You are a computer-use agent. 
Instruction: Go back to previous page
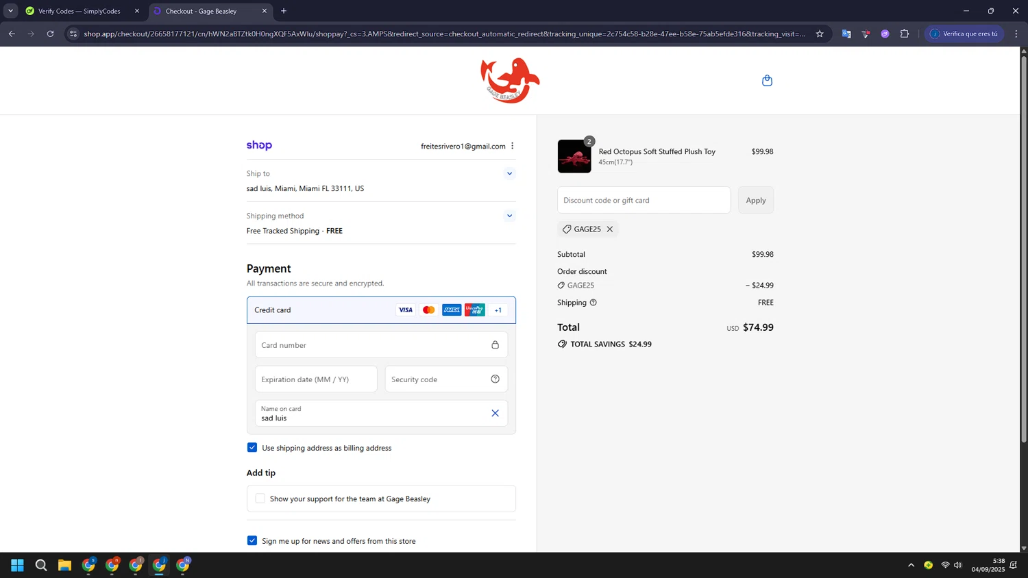point(12,34)
